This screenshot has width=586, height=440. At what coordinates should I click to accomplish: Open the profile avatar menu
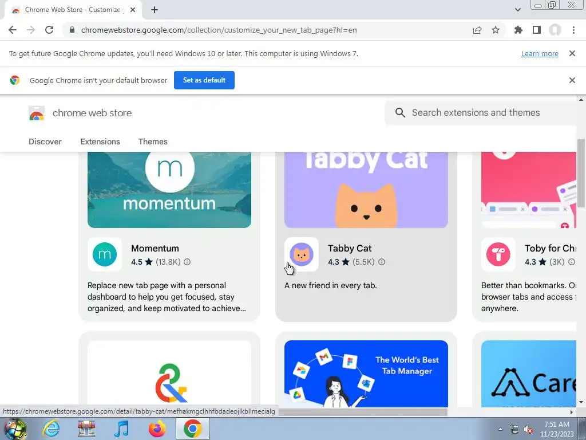coord(555,30)
